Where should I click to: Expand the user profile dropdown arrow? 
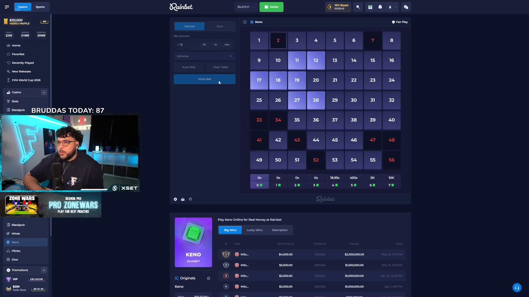pyautogui.click(x=396, y=7)
